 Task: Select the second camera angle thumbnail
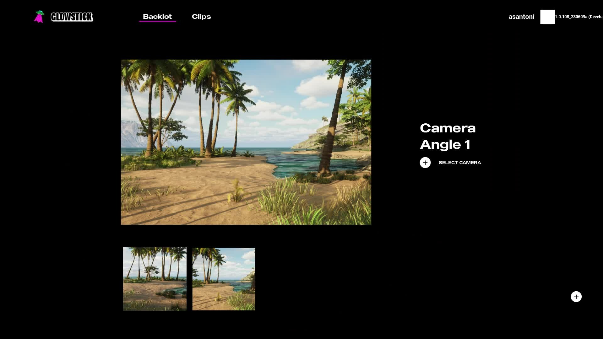[x=224, y=279]
